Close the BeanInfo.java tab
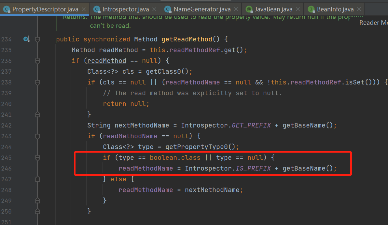This screenshot has height=225, width=388. point(359,9)
